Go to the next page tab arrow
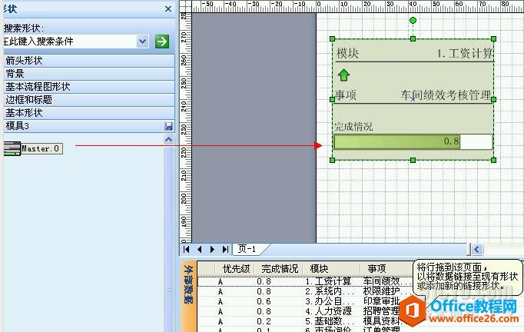 (212, 250)
